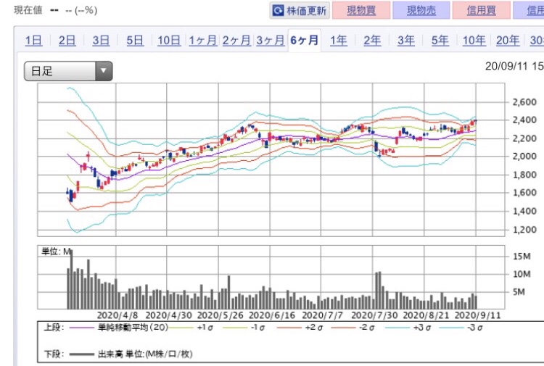Click the 2020/7/7 date axis label

322,315
